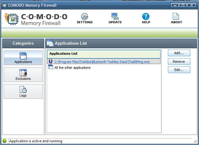This screenshot has height=145, width=199.
Task: Click the Applications List column header
Action: 104,54
